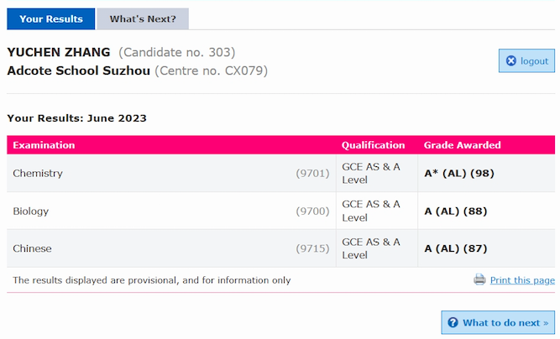Click the candidate name YUCHEN ZHANG

tap(59, 53)
